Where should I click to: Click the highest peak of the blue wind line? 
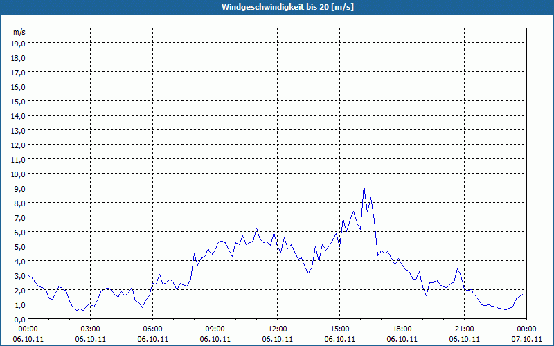pyautogui.click(x=364, y=186)
